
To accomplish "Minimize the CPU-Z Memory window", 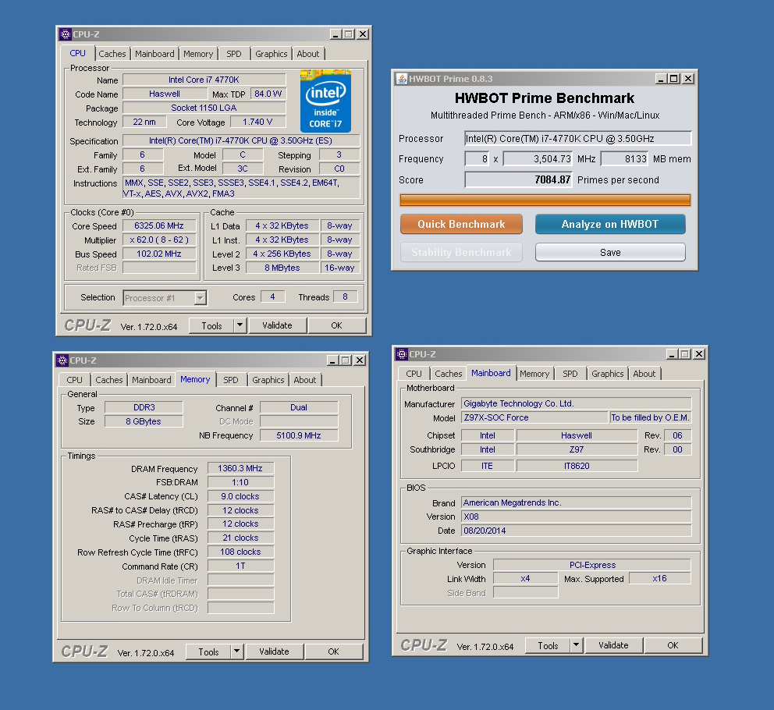I will coord(332,360).
